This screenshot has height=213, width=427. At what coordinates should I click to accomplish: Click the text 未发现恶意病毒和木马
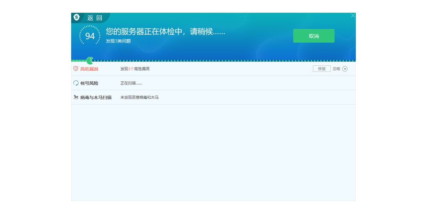click(139, 97)
